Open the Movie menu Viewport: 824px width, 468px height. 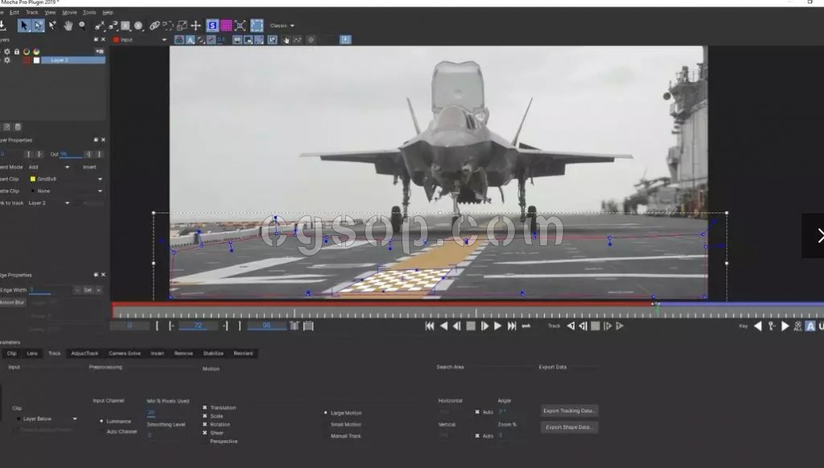[x=69, y=12]
